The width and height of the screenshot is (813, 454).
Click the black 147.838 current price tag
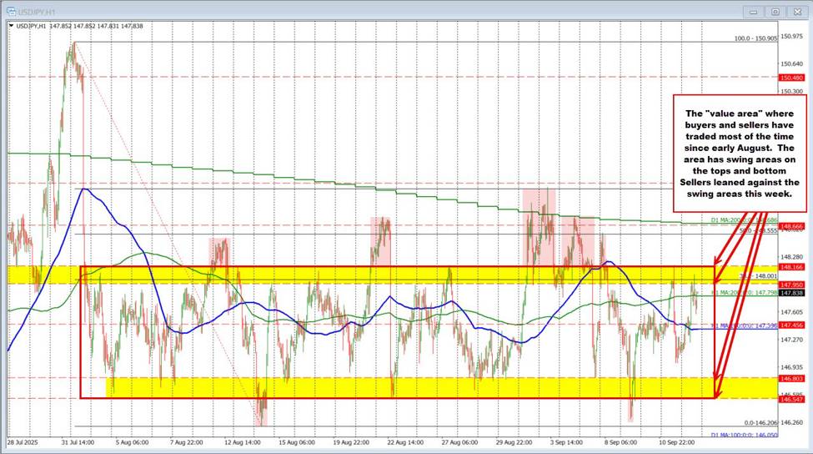click(x=790, y=293)
